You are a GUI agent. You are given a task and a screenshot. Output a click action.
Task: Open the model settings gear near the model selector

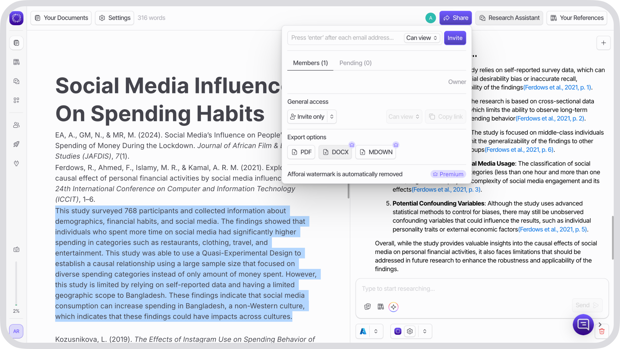409,331
